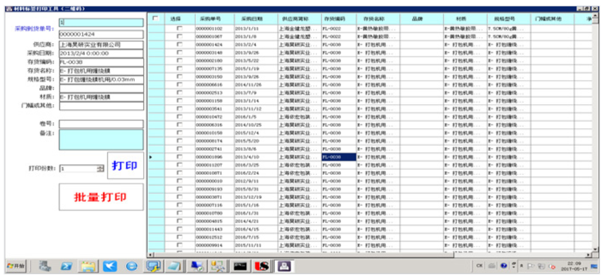Launch Internet Explorer from the taskbar
Screen dimensions: 602x275
(x=132, y=266)
